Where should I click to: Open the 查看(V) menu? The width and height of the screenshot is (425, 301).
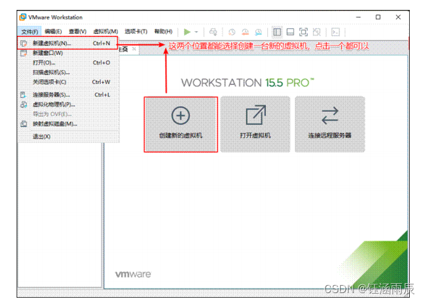click(78, 32)
